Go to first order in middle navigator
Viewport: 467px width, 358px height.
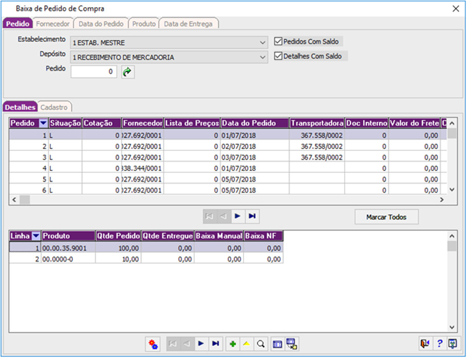[210, 216]
